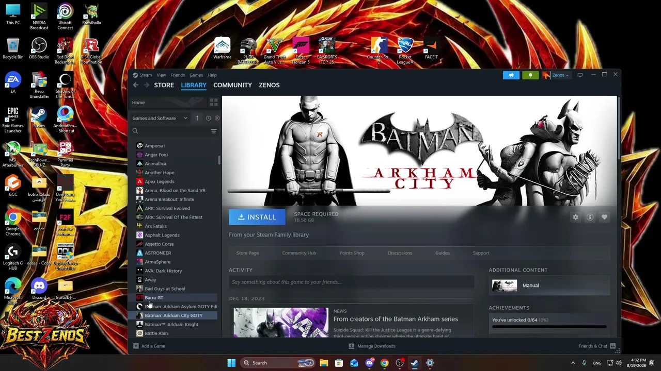
Task: Open the MSI Afterburner desktop icon
Action: (x=13, y=155)
